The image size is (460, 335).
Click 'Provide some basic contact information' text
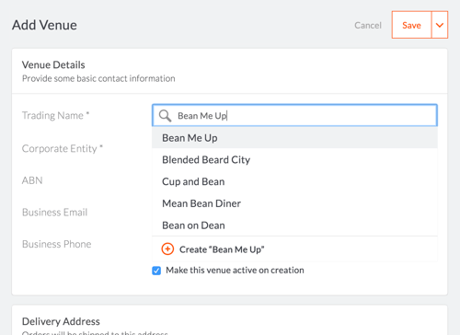click(98, 78)
